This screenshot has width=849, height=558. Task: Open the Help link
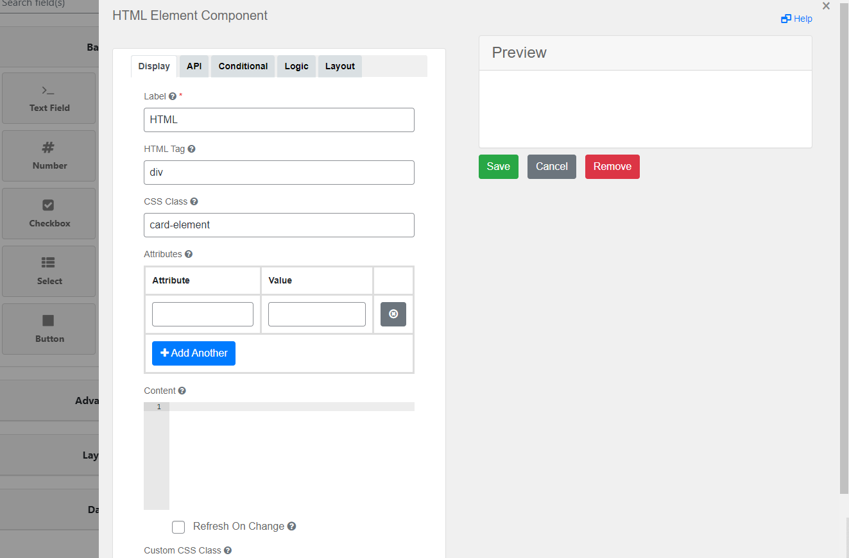pos(796,19)
